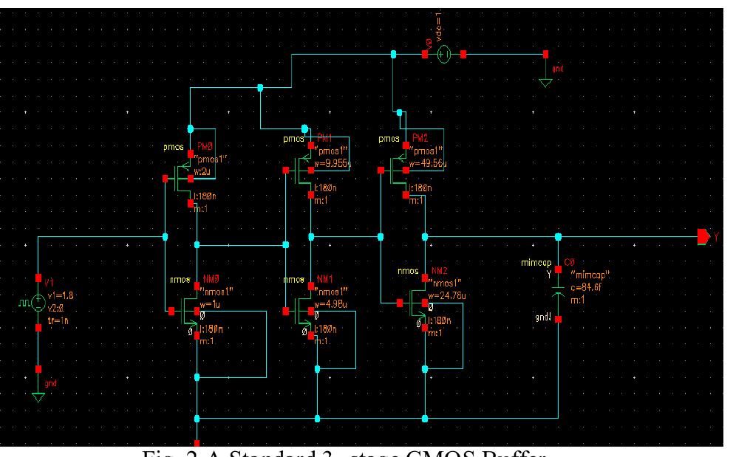This screenshot has height=457, width=750.
Task: Click the yellow "mimcap" cell name label
Action: tap(536, 263)
